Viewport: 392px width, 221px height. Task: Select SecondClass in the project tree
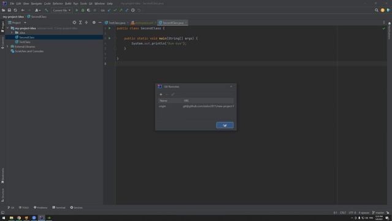click(27, 37)
